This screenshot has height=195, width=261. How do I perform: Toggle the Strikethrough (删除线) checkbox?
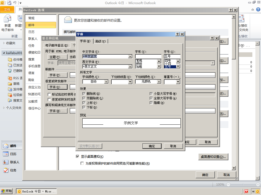[x=84, y=94]
